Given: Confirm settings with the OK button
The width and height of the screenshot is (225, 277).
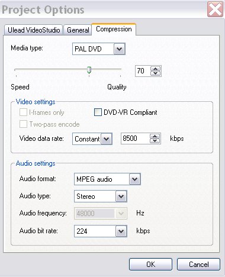Looking at the screenshot, I should pyautogui.click(x=150, y=265).
